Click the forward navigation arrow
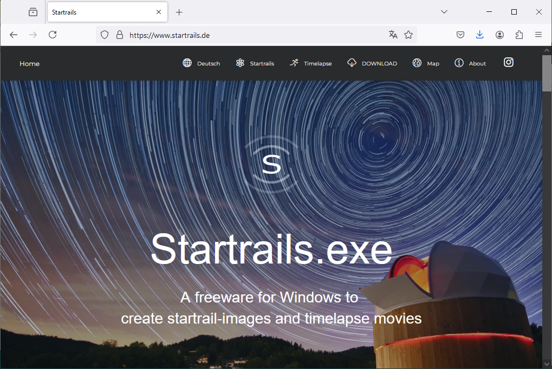The width and height of the screenshot is (552, 369). 33,35
